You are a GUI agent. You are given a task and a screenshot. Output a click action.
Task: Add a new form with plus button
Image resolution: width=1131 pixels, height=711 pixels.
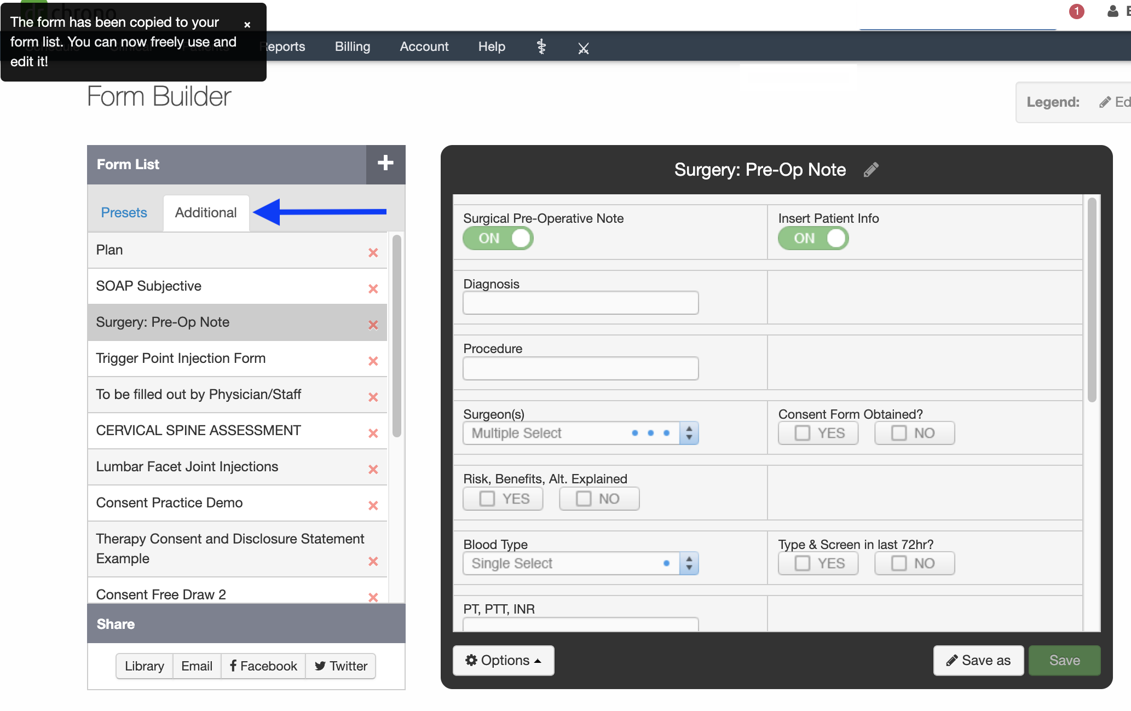pyautogui.click(x=385, y=163)
